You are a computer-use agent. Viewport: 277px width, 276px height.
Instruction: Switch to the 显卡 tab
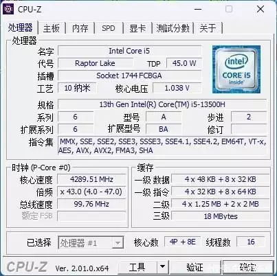[137, 28]
